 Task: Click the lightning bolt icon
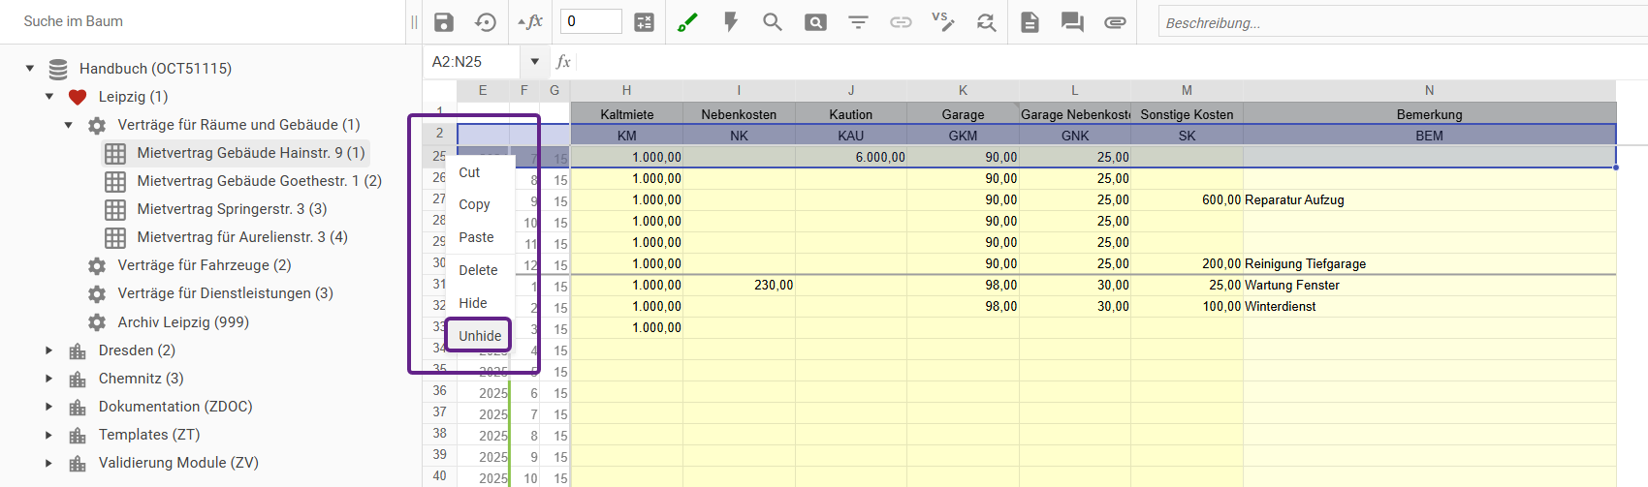[731, 22]
